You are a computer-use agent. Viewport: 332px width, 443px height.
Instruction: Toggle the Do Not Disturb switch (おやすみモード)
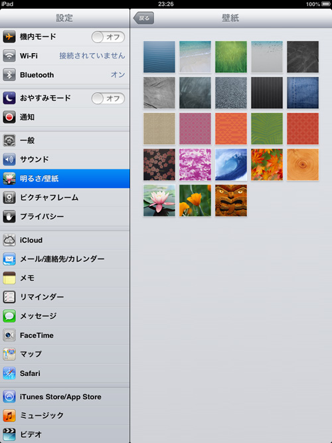pos(108,98)
